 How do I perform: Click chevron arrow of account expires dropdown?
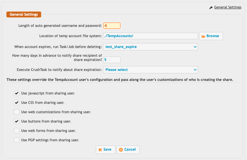pos(195,47)
